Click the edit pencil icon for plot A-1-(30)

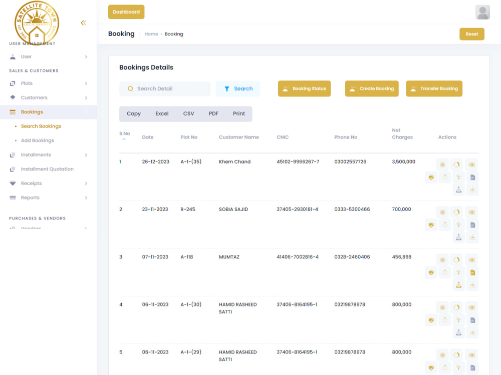click(x=442, y=307)
